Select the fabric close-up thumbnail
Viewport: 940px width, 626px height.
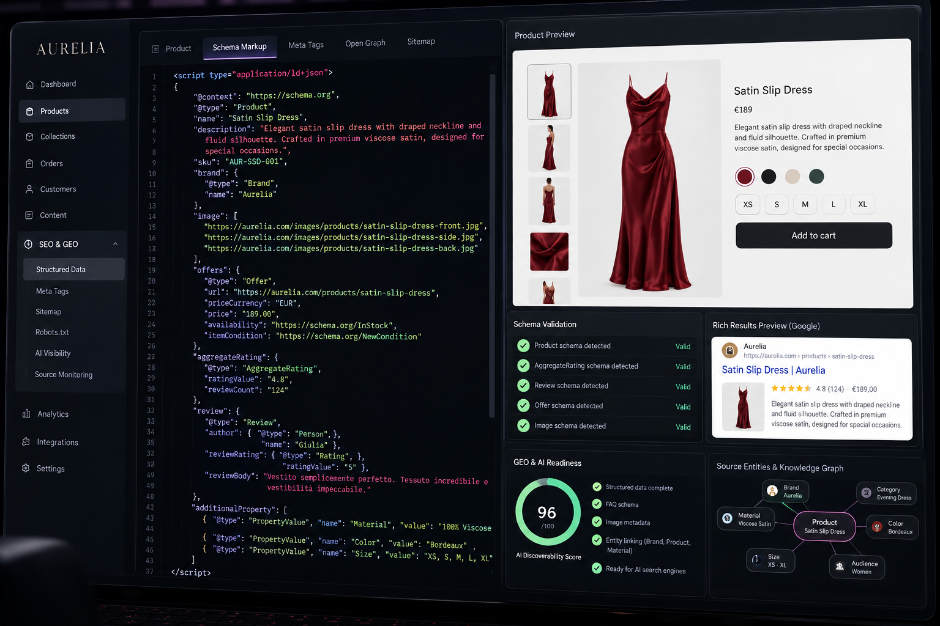pyautogui.click(x=549, y=251)
